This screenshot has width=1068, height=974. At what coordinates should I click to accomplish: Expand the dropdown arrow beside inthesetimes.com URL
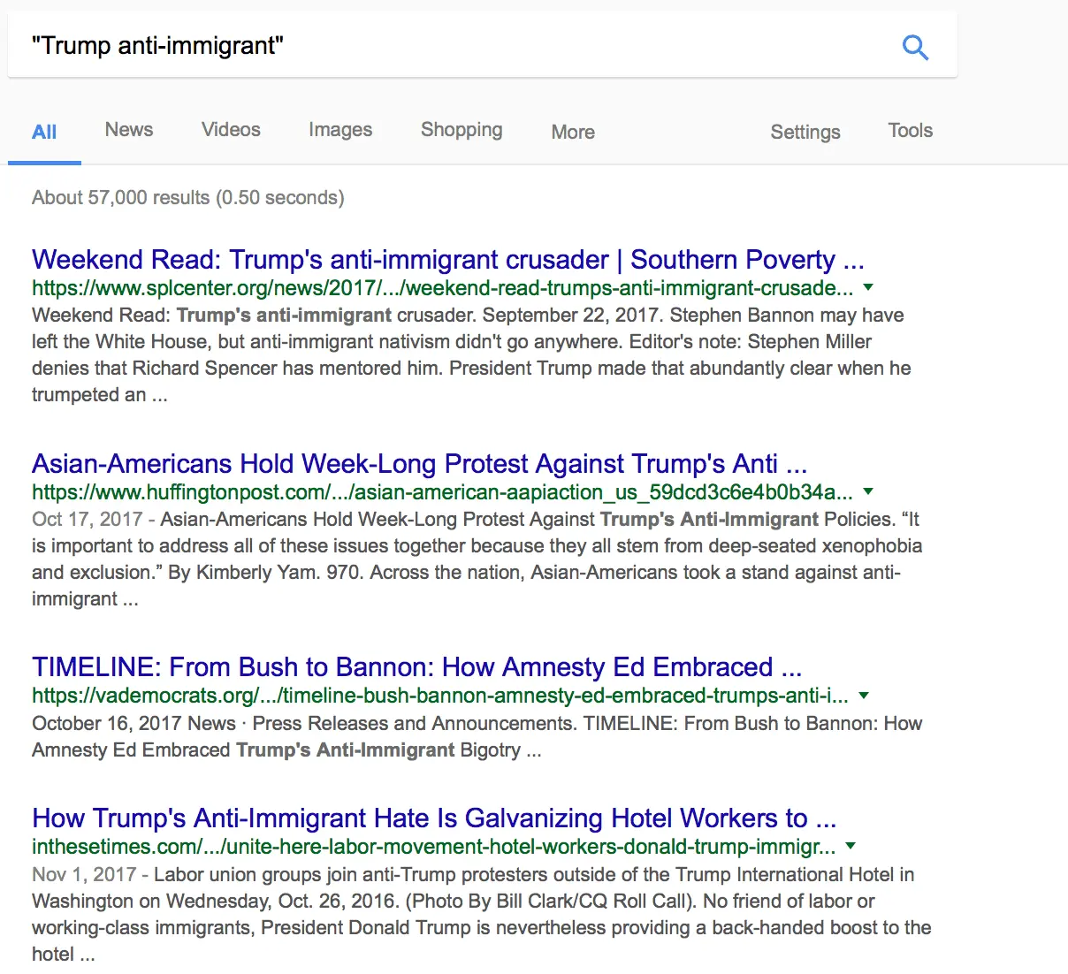850,846
